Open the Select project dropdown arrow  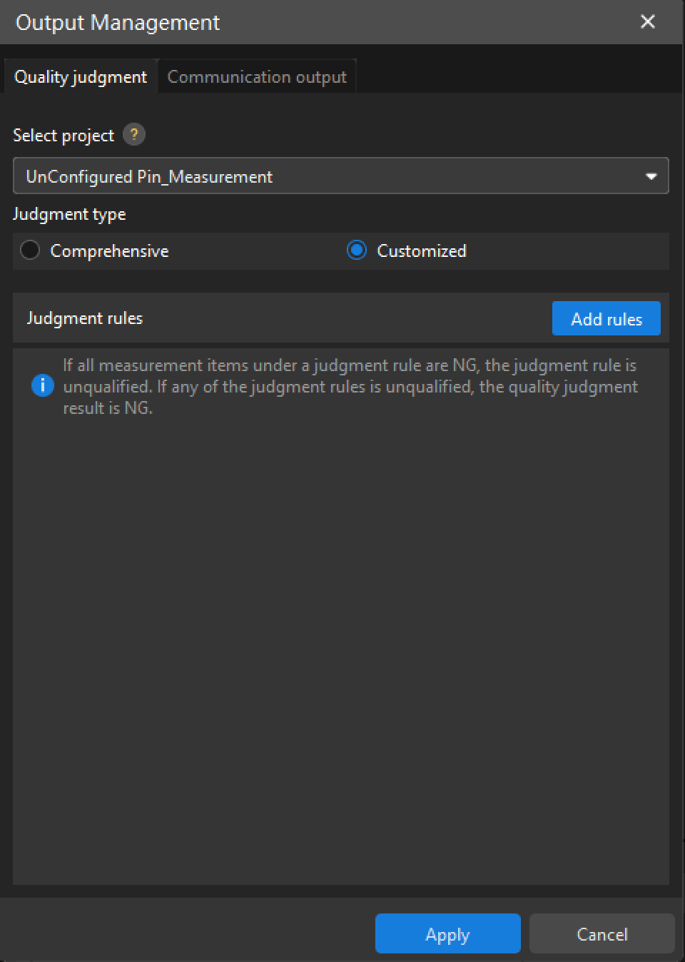click(651, 176)
